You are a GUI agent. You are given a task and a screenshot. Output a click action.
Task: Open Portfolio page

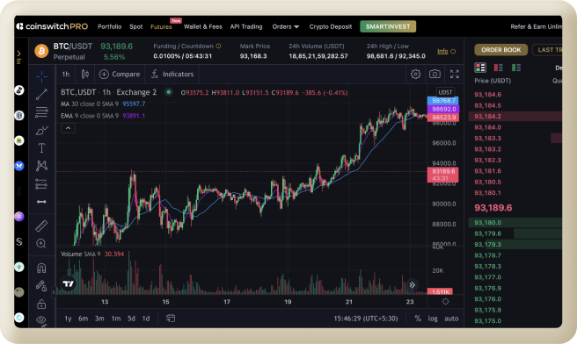[x=109, y=26]
